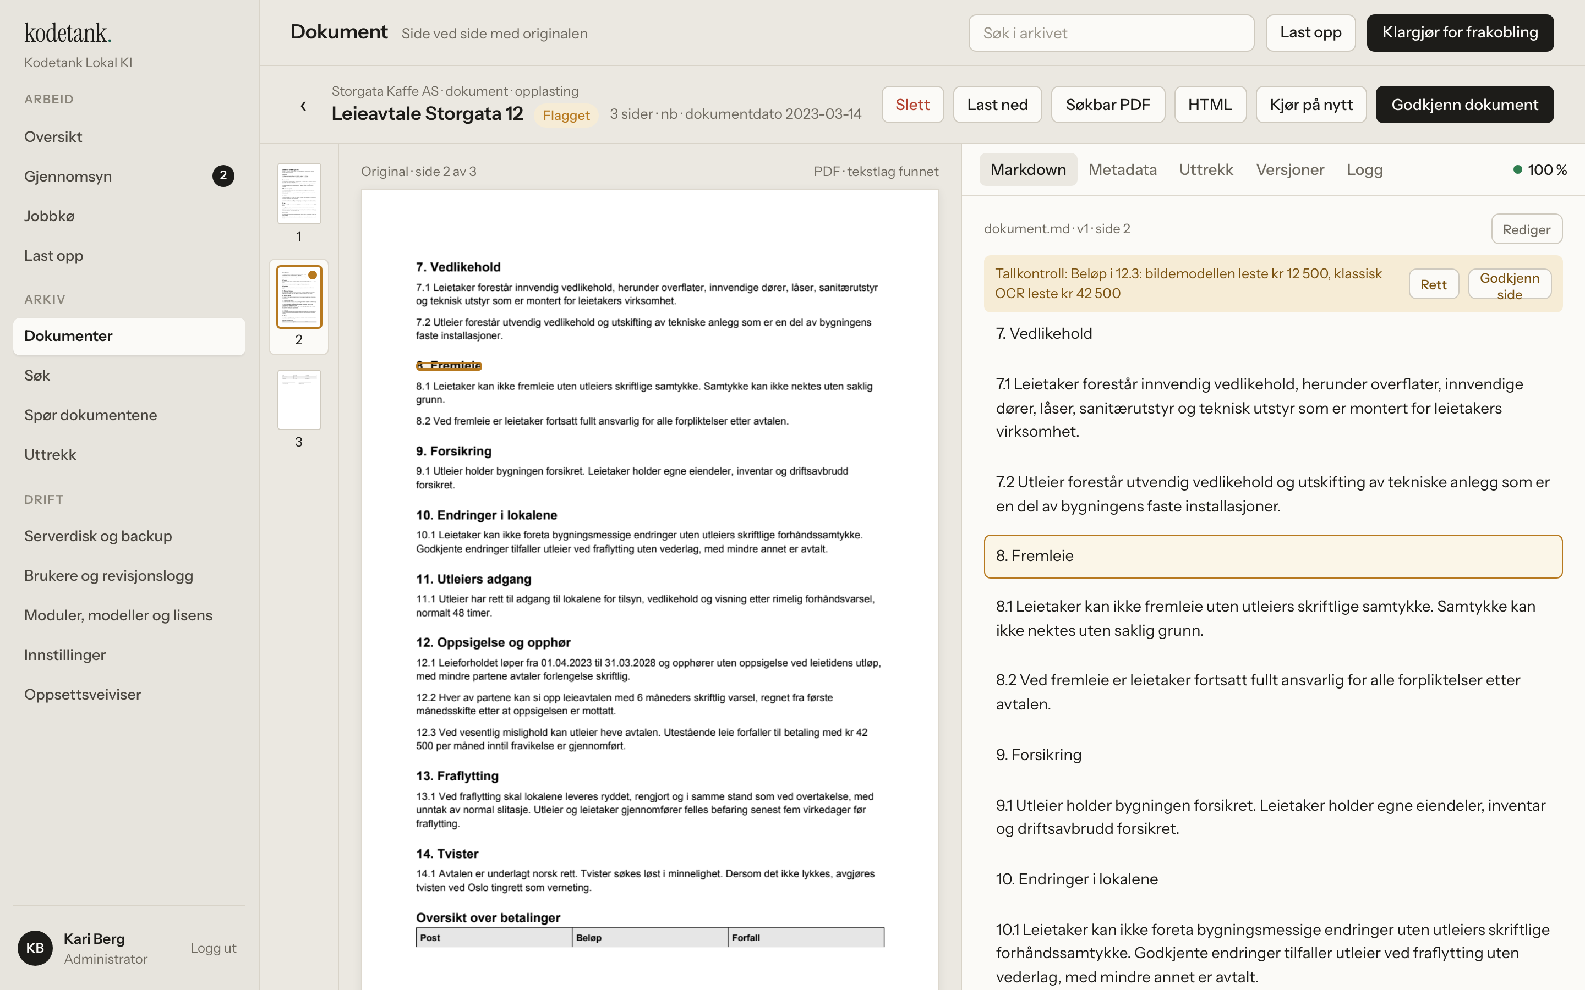Click Rediger to edit markdown

(1526, 229)
